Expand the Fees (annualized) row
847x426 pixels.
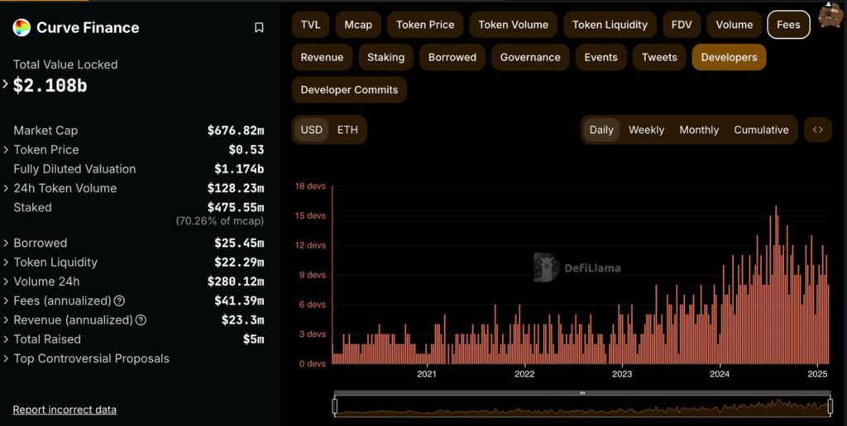[x=7, y=301]
